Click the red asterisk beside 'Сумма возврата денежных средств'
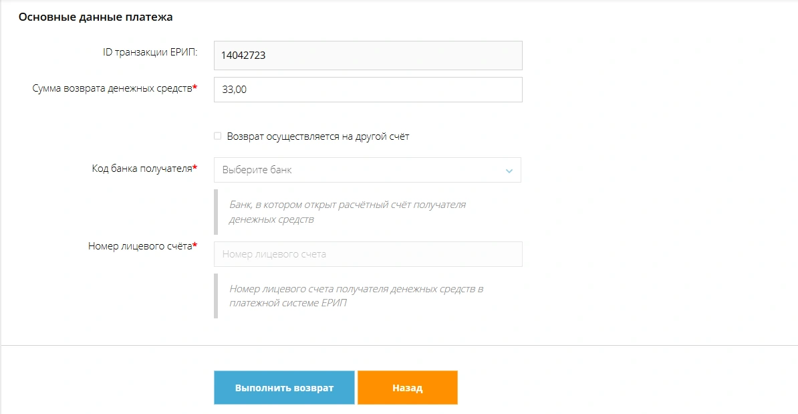Image resolution: width=798 pixels, height=414 pixels. (x=194, y=88)
